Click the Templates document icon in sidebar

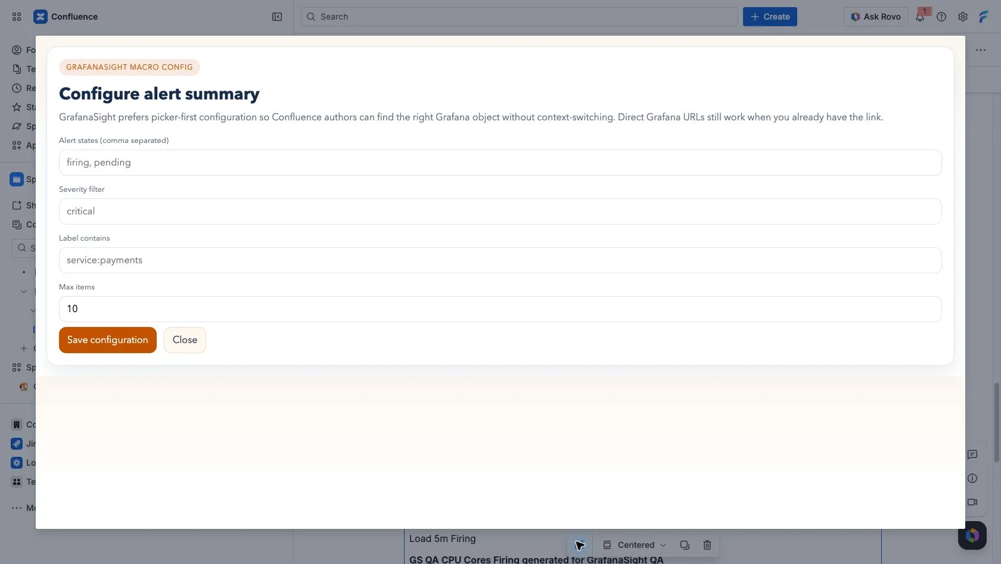coord(17,69)
